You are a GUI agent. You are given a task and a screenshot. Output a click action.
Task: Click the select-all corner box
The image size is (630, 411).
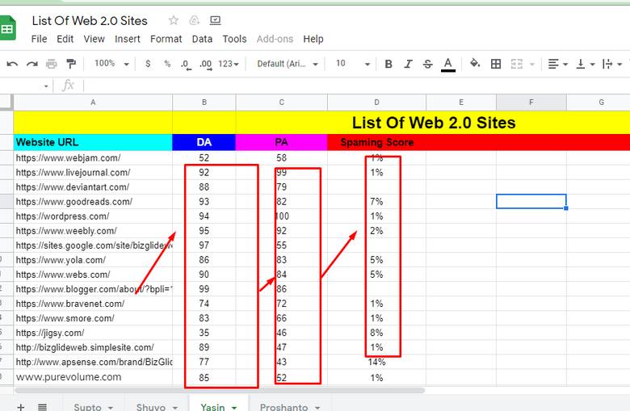pyautogui.click(x=6, y=102)
